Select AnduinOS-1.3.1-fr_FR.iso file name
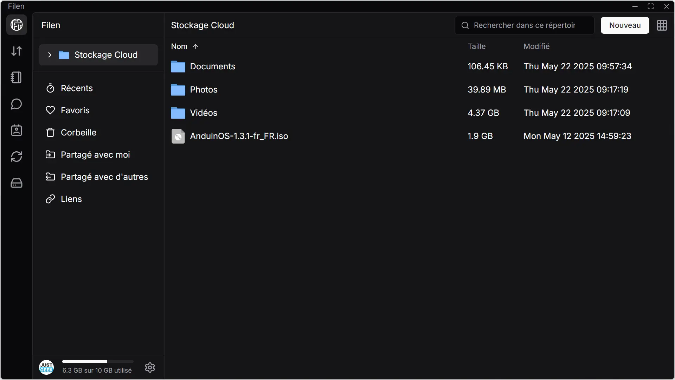The height and width of the screenshot is (380, 675). pos(239,136)
